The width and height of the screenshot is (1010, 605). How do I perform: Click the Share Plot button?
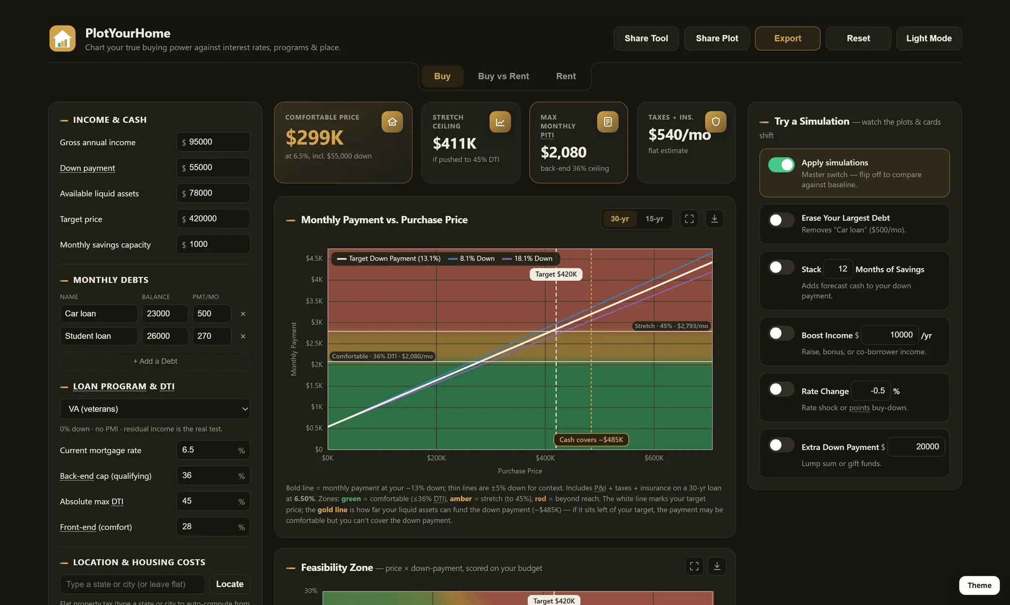(x=717, y=38)
